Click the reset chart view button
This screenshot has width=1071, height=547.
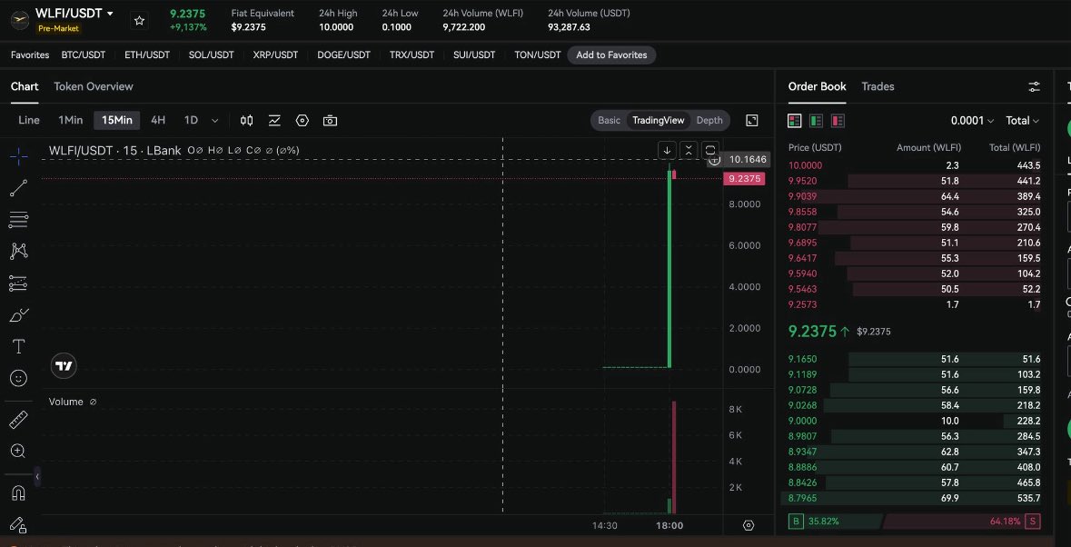pyautogui.click(x=710, y=150)
